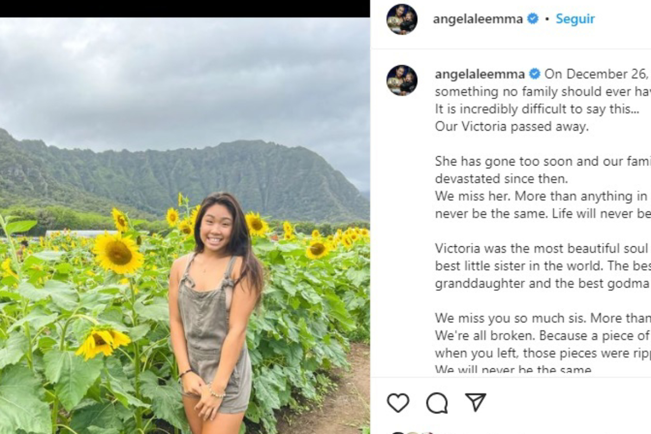Screen dimensions: 651x434
Task: Open the profile avatar in the post header
Action: point(402,19)
